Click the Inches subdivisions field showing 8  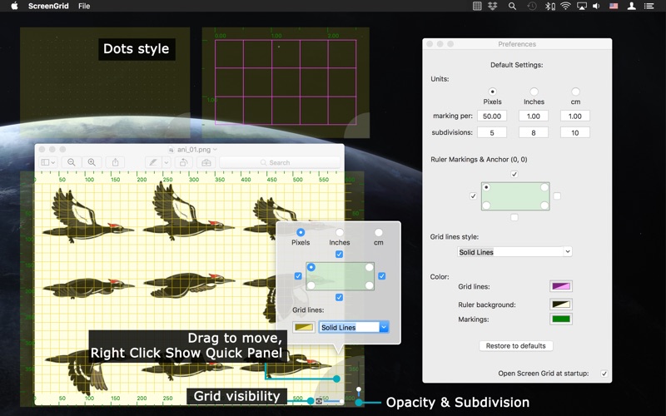[534, 132]
